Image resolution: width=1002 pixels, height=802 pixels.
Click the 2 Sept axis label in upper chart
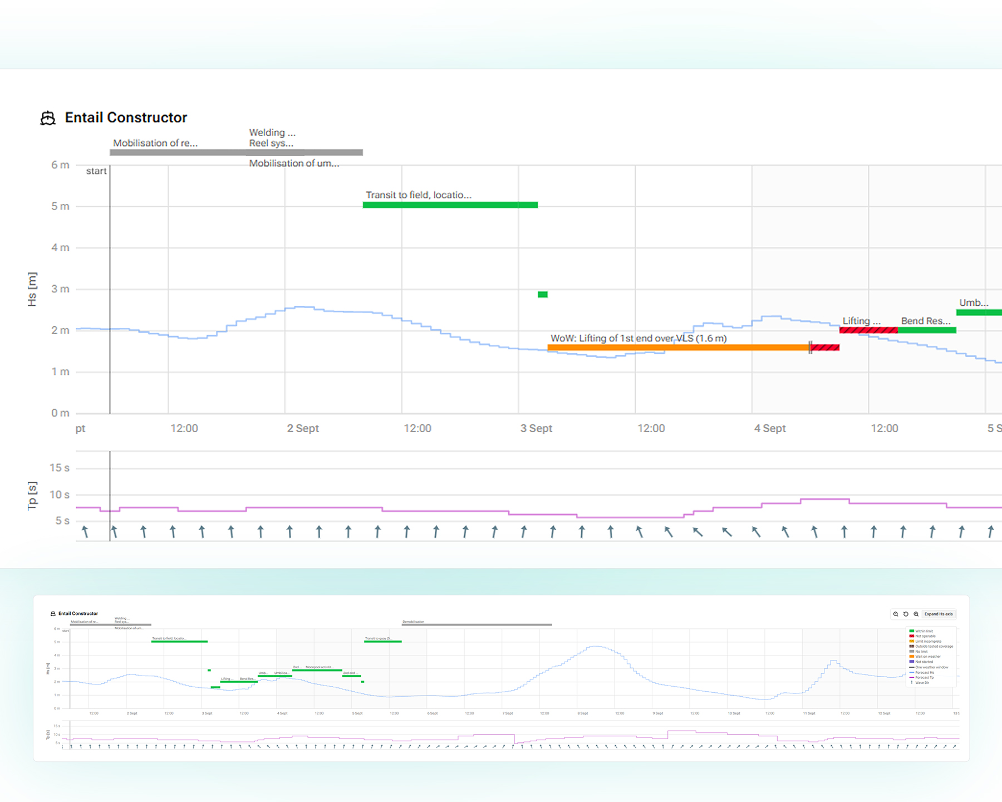click(303, 428)
